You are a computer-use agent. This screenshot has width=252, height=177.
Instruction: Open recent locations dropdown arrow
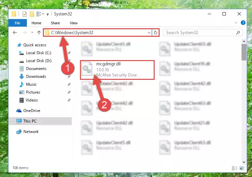tap(32, 33)
